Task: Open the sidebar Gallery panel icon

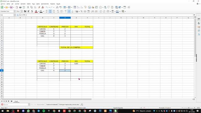Action: pos(199,27)
